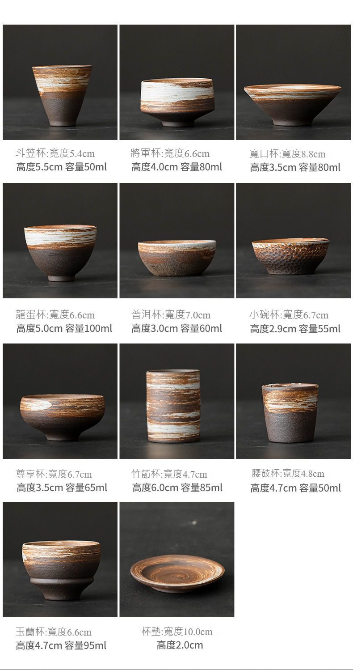The image size is (353, 670).
Task: Select the 高度3.5cm 容量80ml text
Action: [x=295, y=168]
